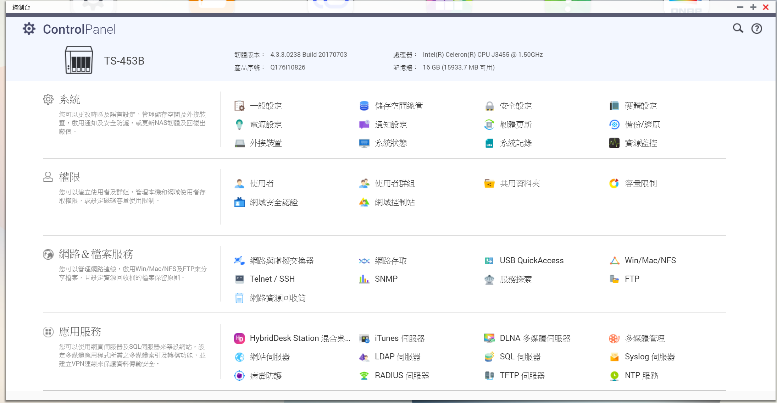Click the help question mark icon
The height and width of the screenshot is (403, 777).
click(756, 29)
